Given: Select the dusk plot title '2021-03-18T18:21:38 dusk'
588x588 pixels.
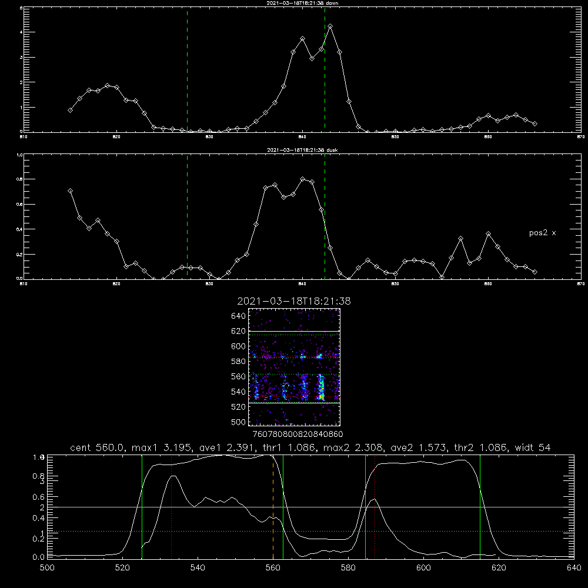Looking at the screenshot, I should point(303,150).
